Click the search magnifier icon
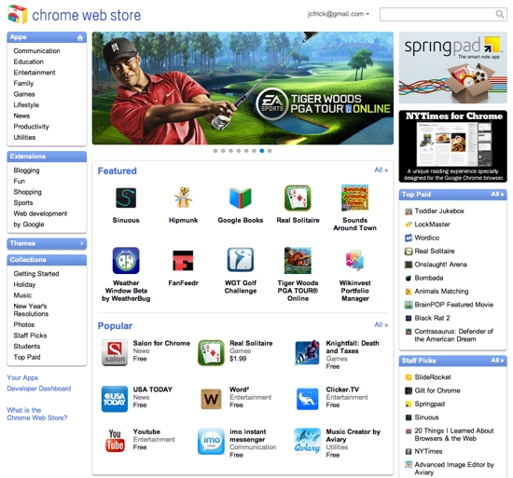 [x=499, y=14]
